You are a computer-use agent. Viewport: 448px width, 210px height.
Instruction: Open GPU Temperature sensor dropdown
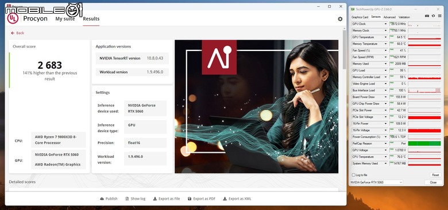click(x=386, y=37)
